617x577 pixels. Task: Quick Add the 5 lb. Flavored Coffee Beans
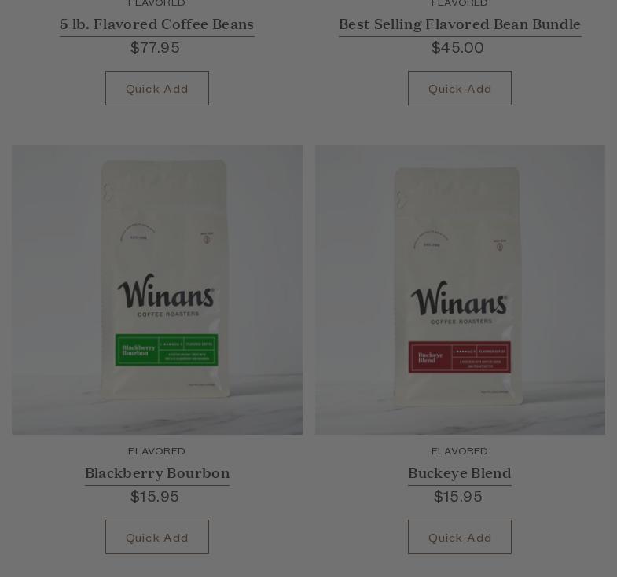coord(157,88)
